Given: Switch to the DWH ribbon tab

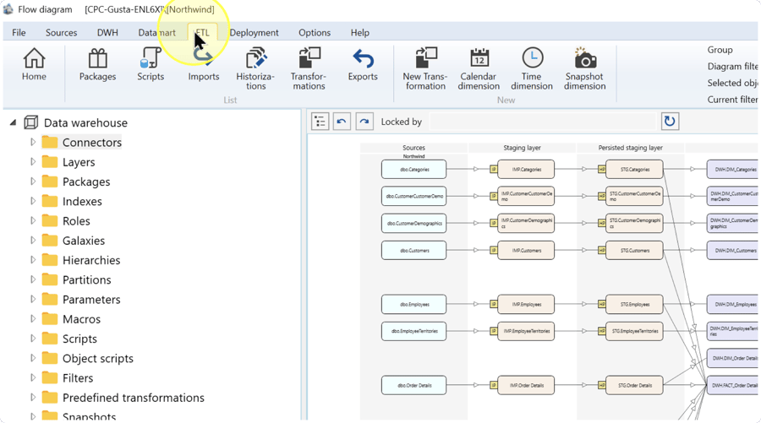Looking at the screenshot, I should point(107,32).
